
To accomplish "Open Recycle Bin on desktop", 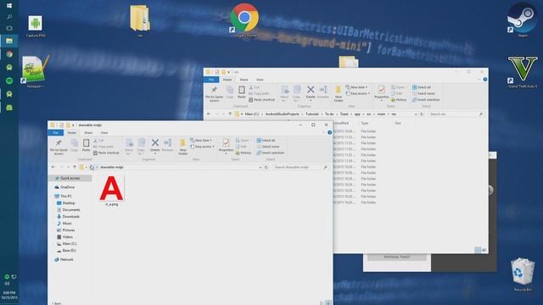I will pyautogui.click(x=523, y=274).
